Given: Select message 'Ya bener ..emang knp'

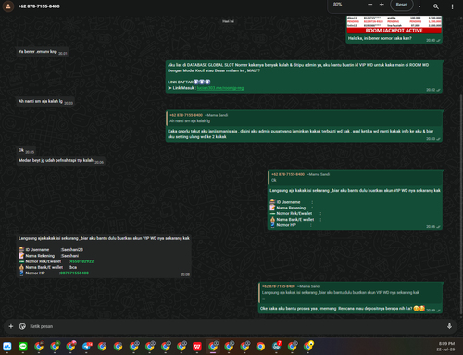Looking at the screenshot, I should [43, 52].
